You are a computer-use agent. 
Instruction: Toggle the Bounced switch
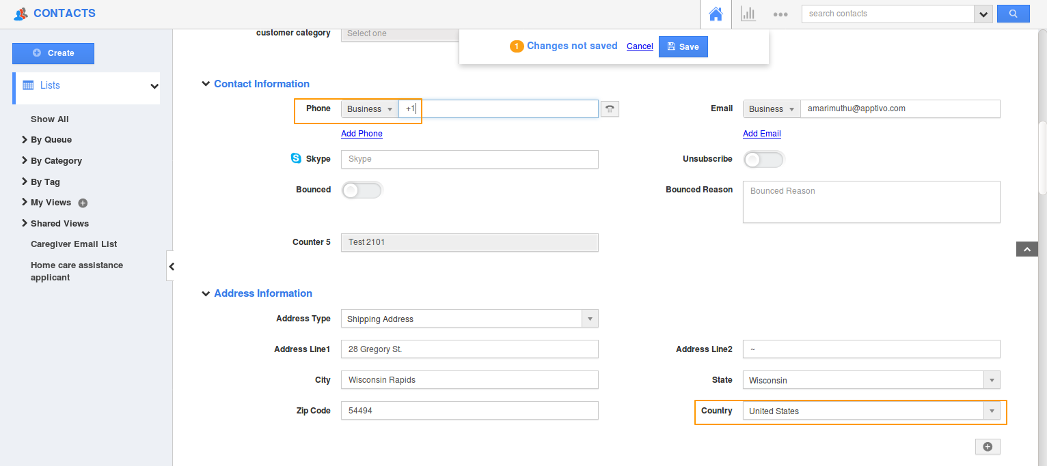point(362,190)
